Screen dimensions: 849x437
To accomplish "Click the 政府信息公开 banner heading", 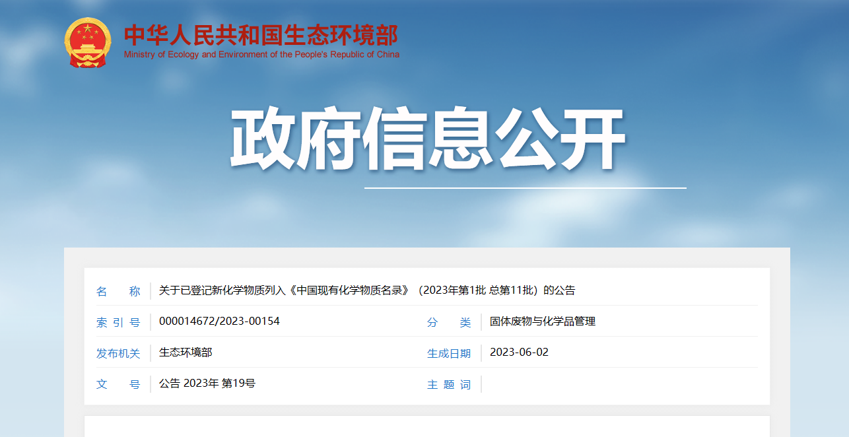I will point(427,139).
